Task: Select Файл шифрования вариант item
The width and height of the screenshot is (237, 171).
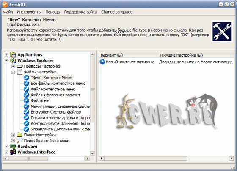Action: (x=55, y=95)
